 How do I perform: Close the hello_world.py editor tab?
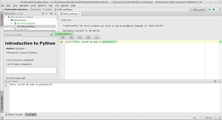[x=79, y=14]
